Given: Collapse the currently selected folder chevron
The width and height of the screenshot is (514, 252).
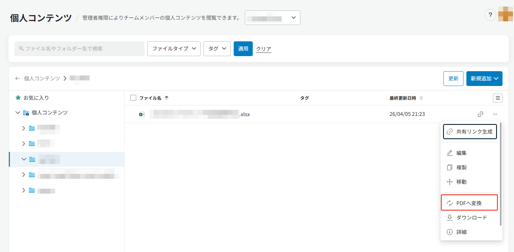Looking at the screenshot, I should (x=24, y=159).
